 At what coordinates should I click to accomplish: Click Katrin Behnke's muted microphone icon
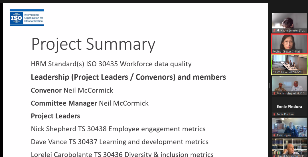(x=274, y=31)
